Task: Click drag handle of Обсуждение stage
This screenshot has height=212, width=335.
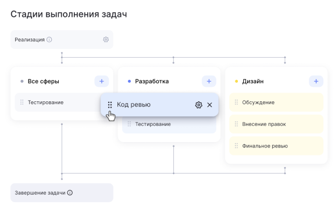Action: click(236, 103)
